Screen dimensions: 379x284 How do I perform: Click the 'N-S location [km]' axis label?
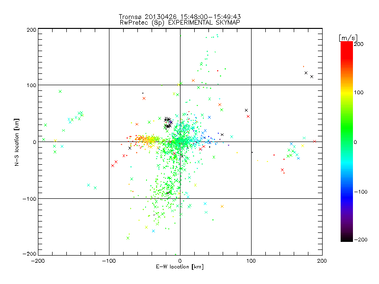(17, 142)
